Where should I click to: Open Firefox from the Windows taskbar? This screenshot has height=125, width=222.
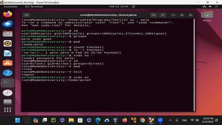tap(125, 120)
